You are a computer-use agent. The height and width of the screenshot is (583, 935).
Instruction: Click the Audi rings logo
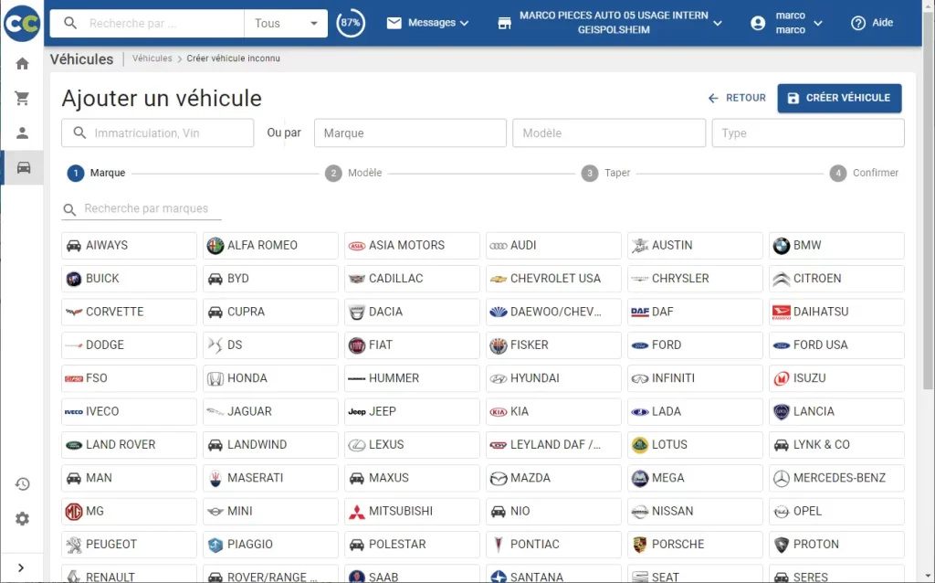pyautogui.click(x=498, y=245)
